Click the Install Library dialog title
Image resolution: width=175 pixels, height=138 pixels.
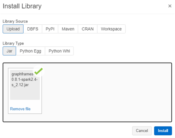tap(22, 6)
